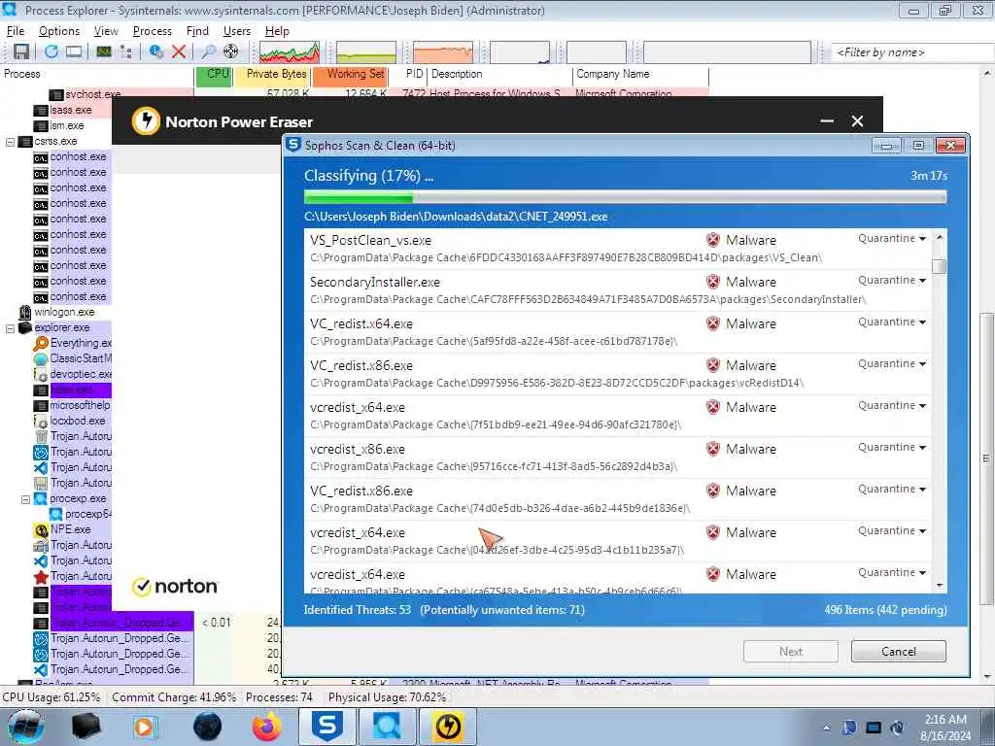The image size is (995, 746).
Task: Open the Find menu
Action: tap(197, 31)
